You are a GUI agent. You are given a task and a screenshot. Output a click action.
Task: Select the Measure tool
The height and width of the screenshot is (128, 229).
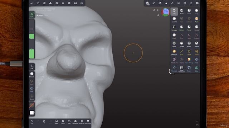coord(174,69)
